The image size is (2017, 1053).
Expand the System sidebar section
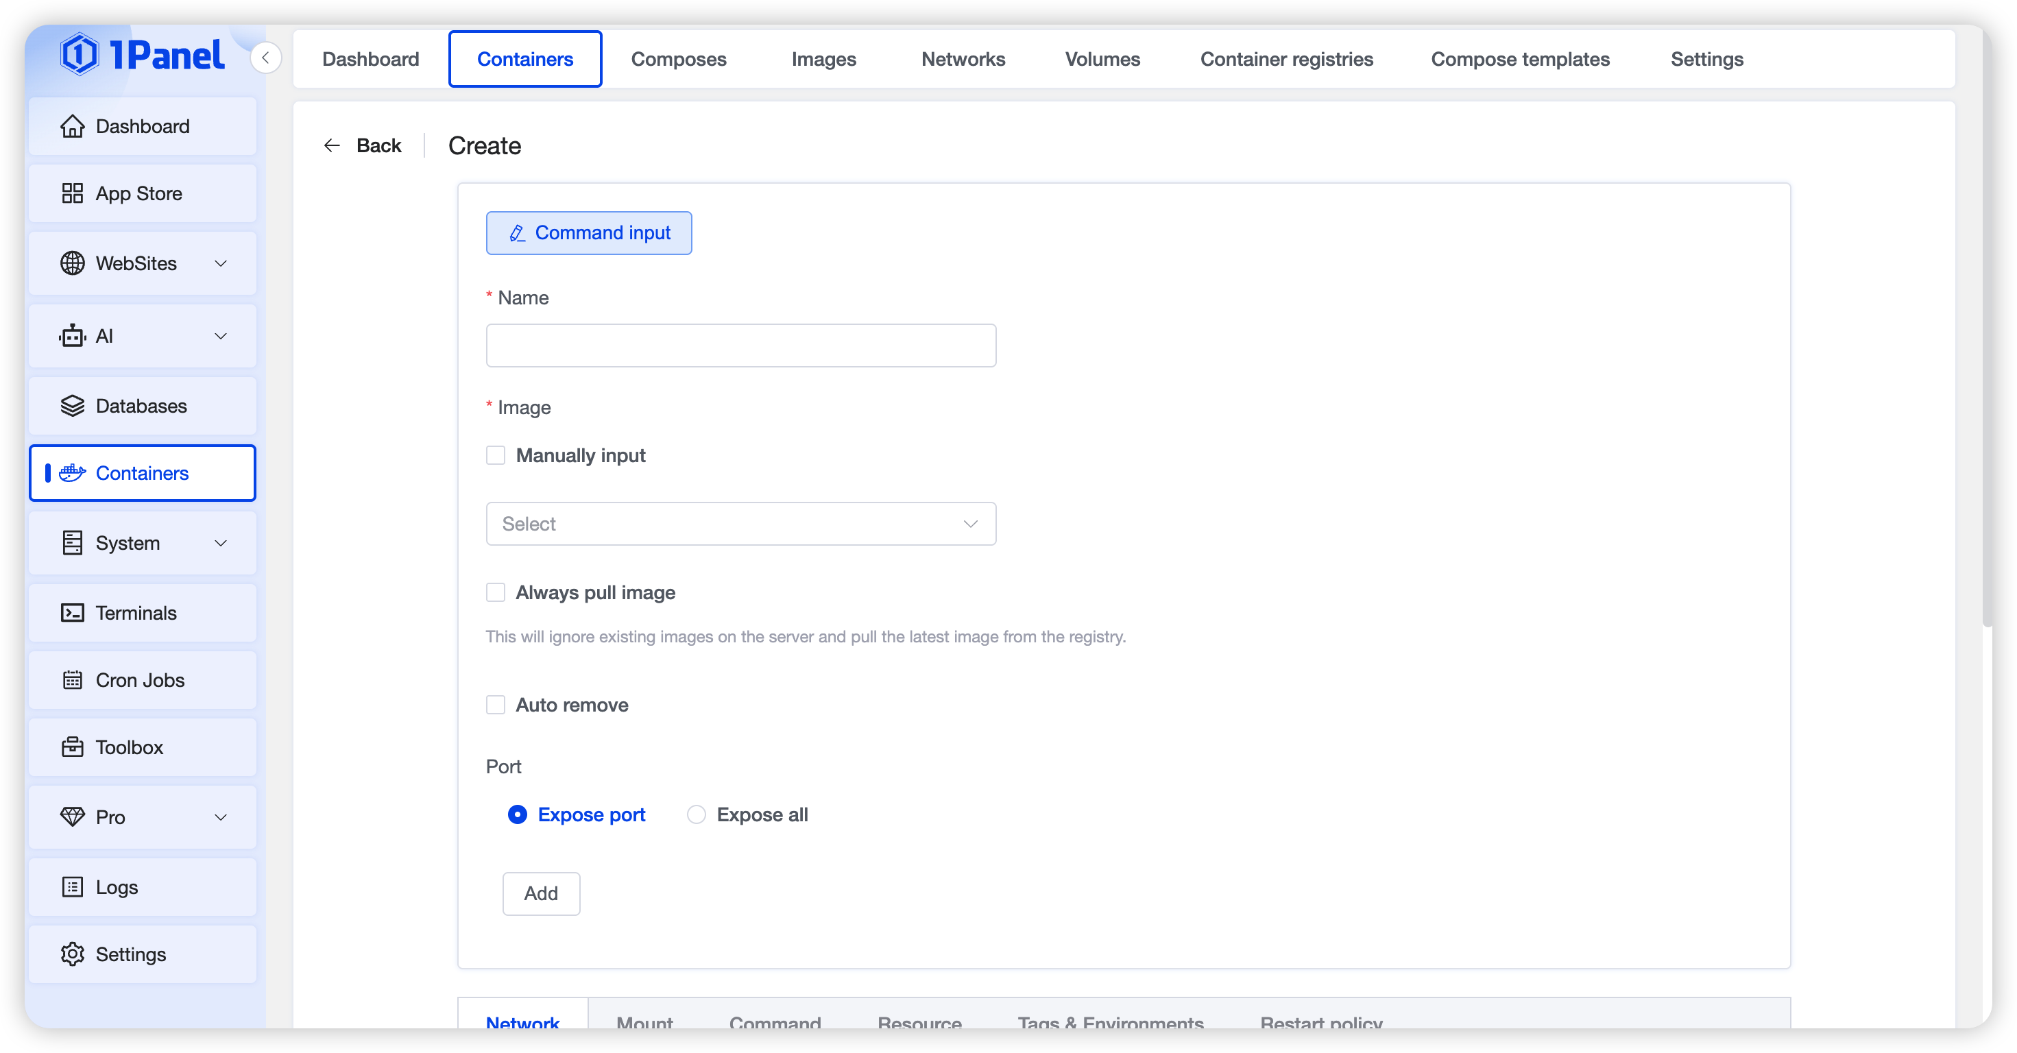tap(221, 544)
